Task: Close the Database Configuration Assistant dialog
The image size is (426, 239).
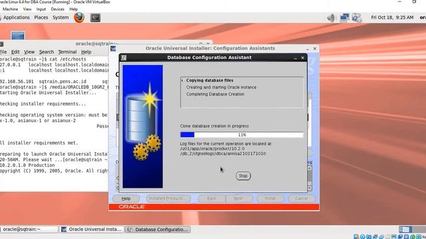Action: coord(302,58)
